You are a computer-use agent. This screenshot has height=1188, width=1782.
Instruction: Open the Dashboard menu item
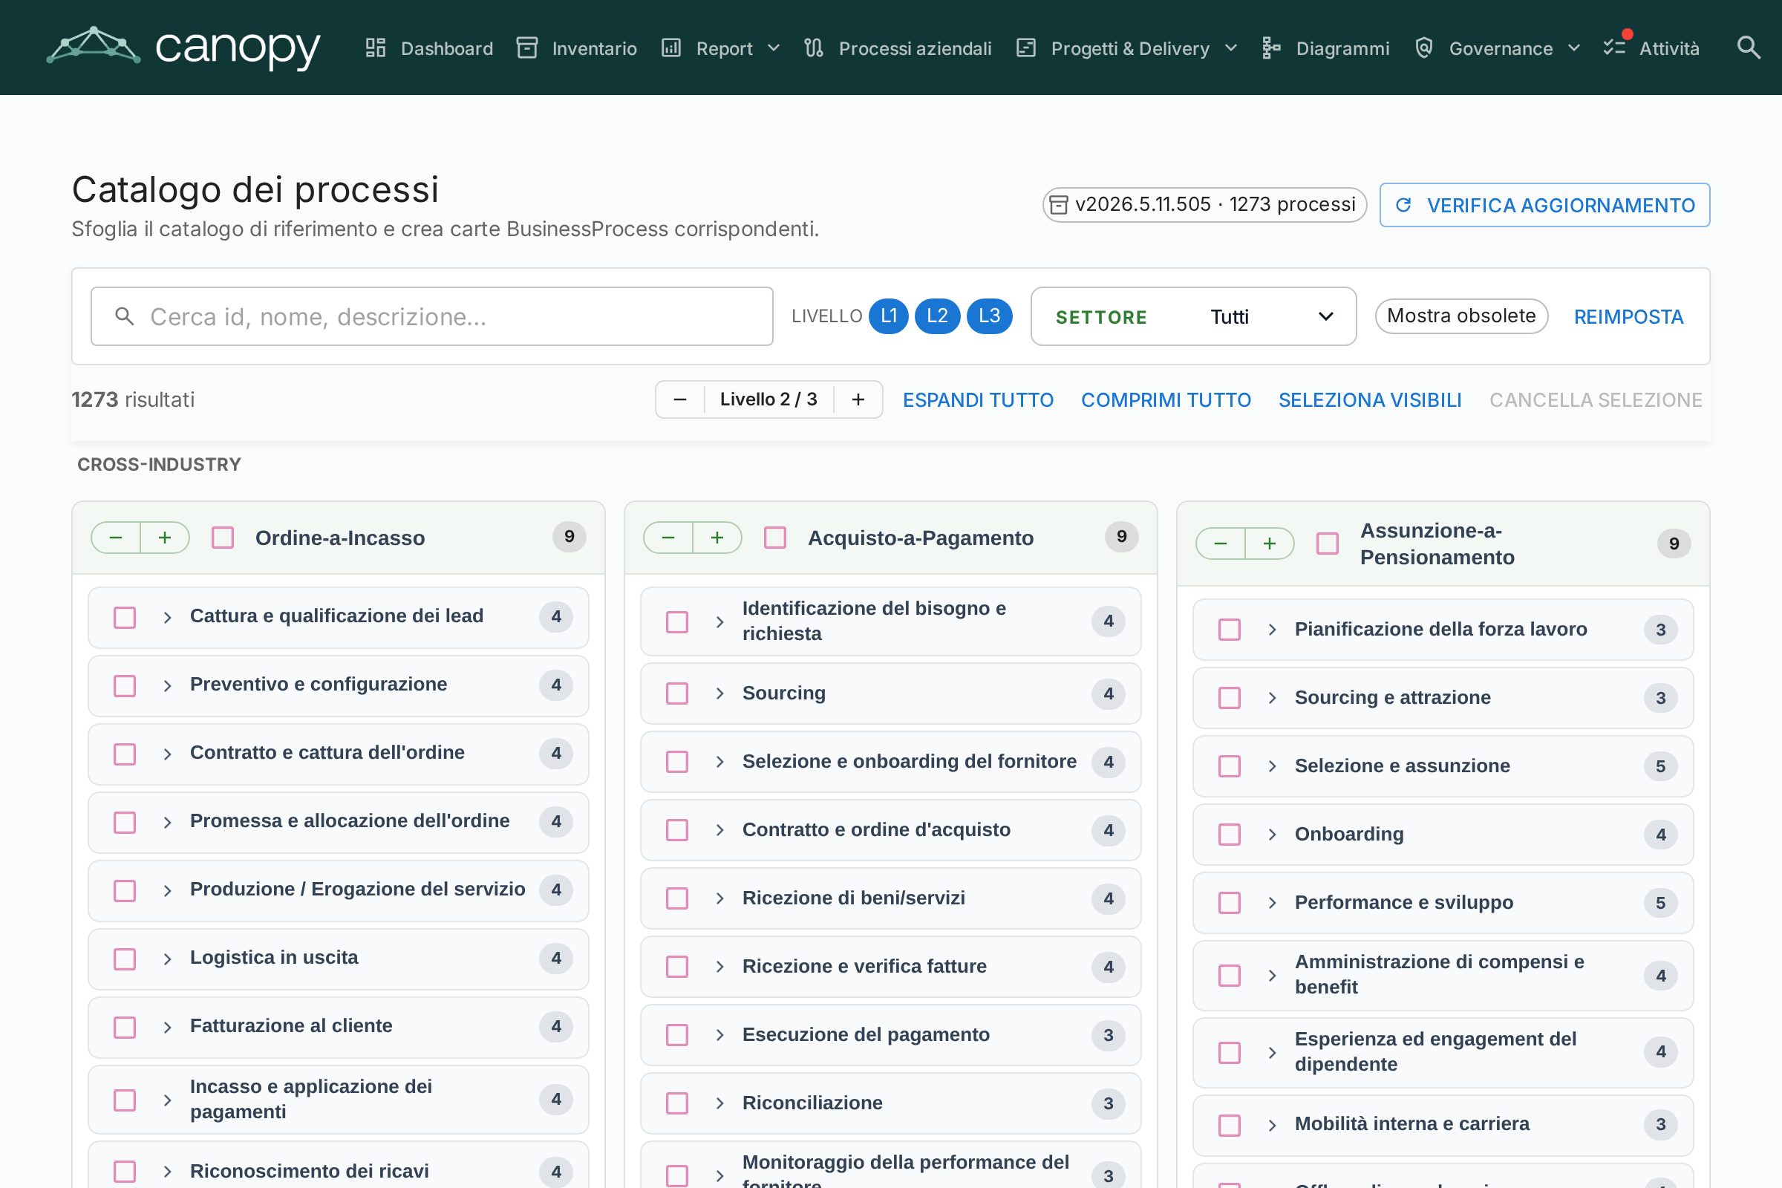tap(429, 48)
